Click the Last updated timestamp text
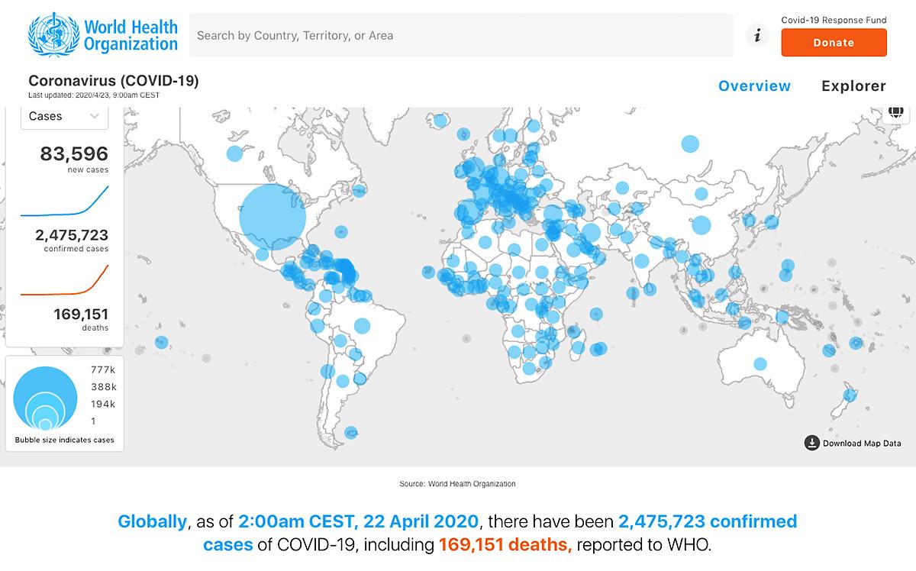 click(x=94, y=95)
